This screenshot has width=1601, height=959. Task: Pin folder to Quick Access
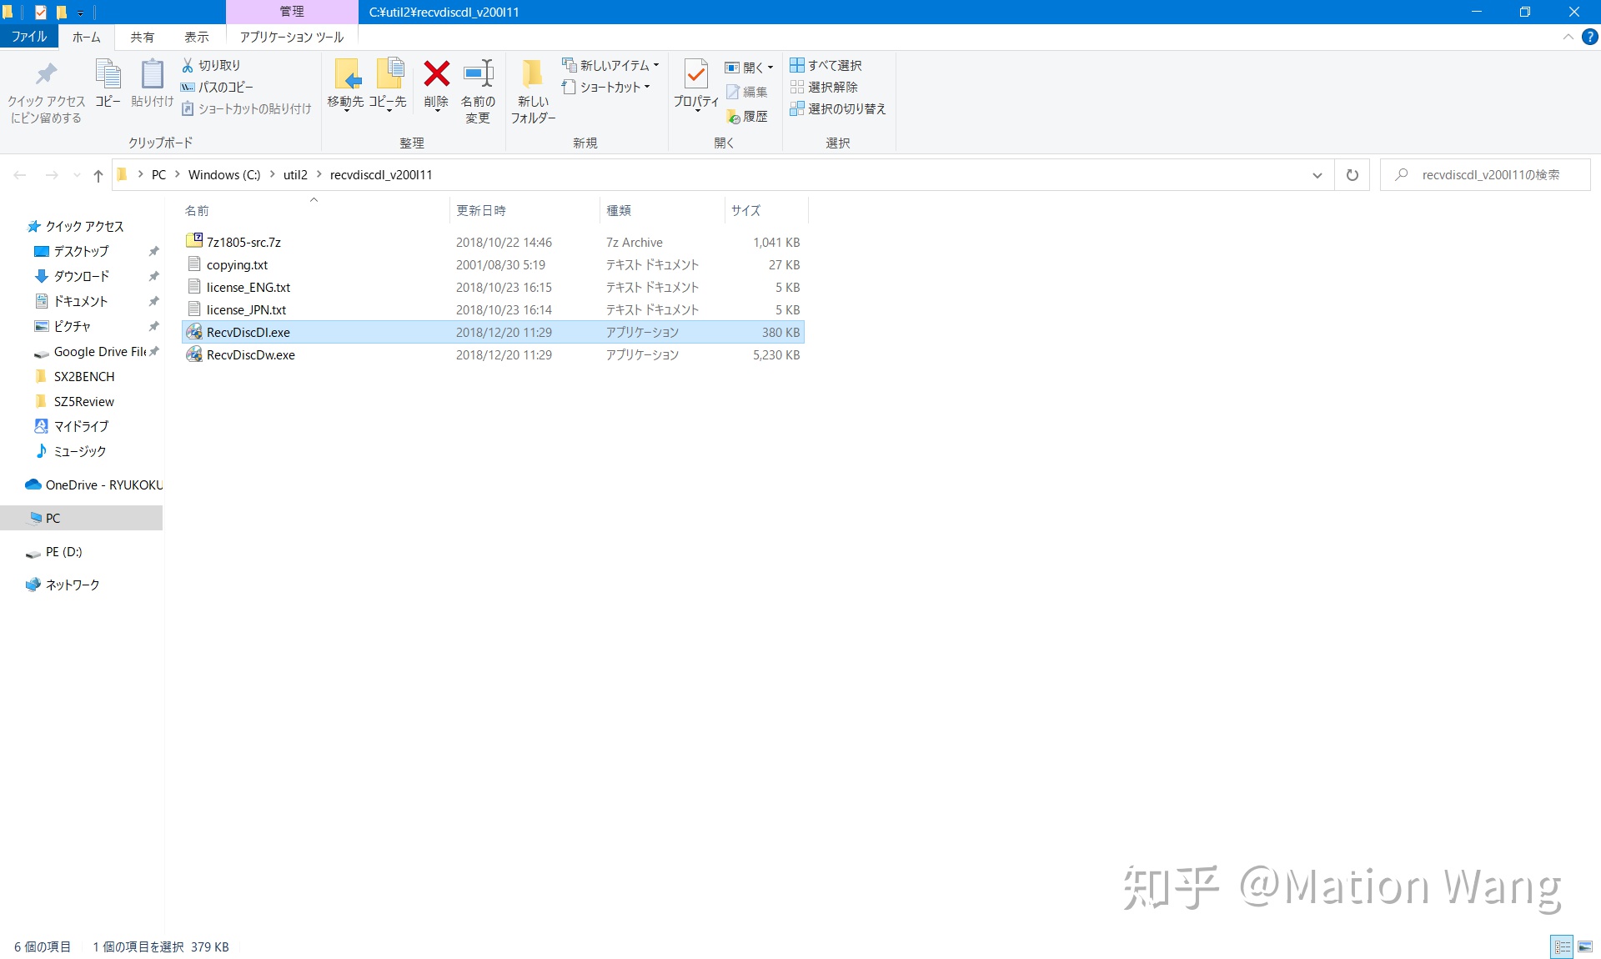click(x=46, y=92)
